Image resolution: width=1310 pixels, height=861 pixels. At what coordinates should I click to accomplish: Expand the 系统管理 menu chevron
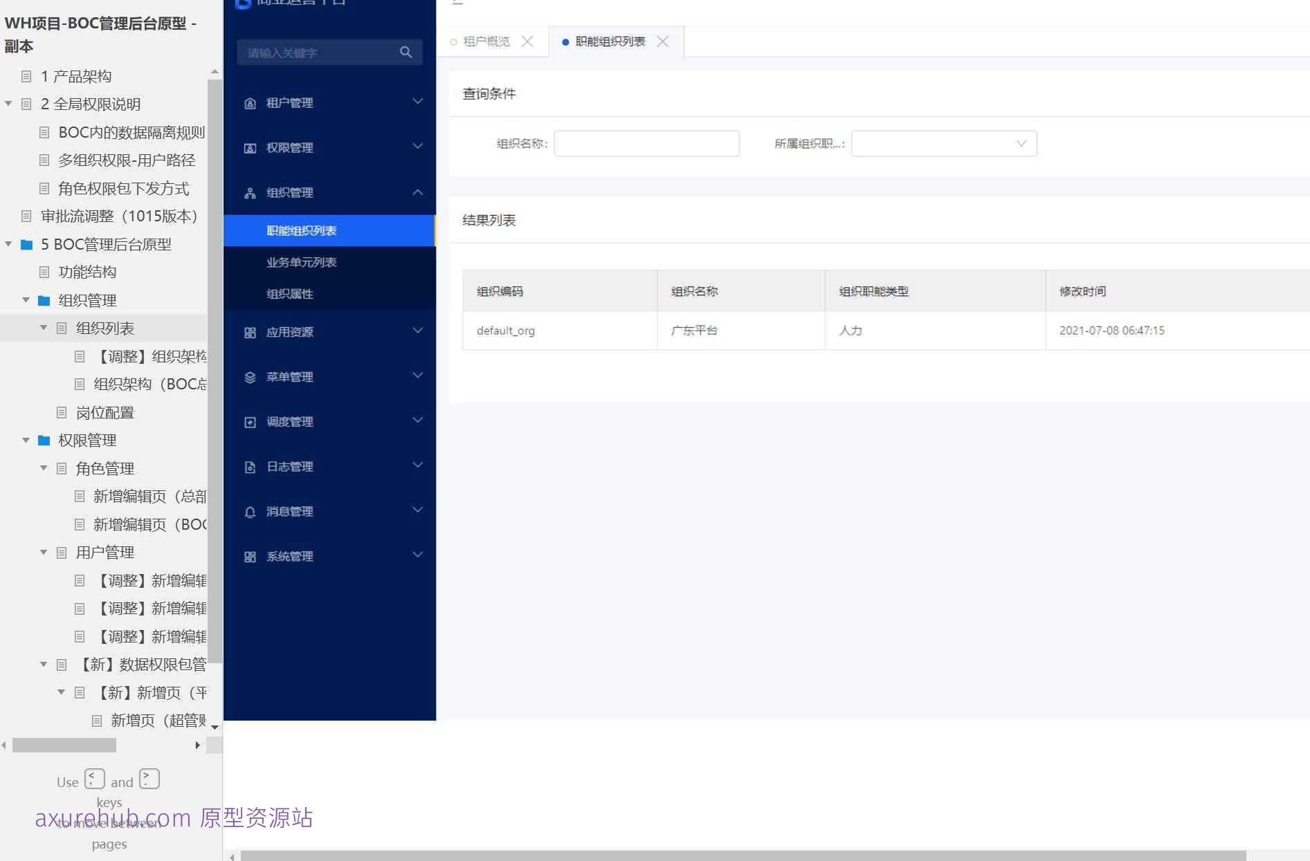click(x=417, y=555)
